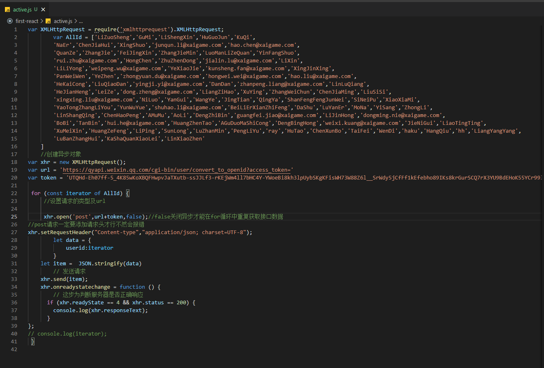This screenshot has width=544, height=368.
Task: Click the JS file icon in breadcrumb
Action: (x=48, y=21)
